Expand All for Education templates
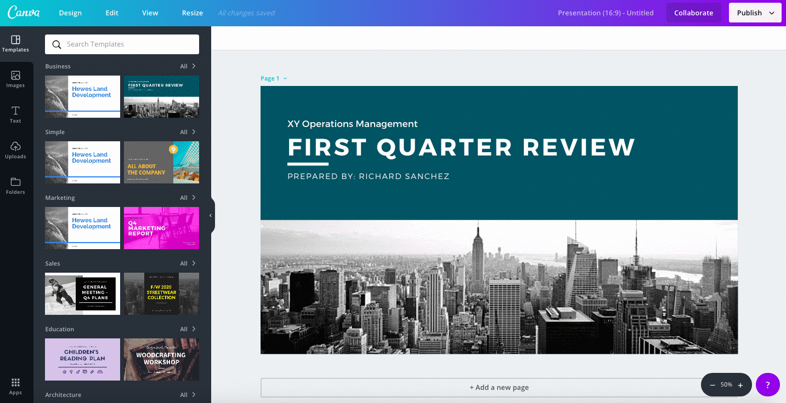Viewport: 786px width, 403px height. tap(188, 329)
